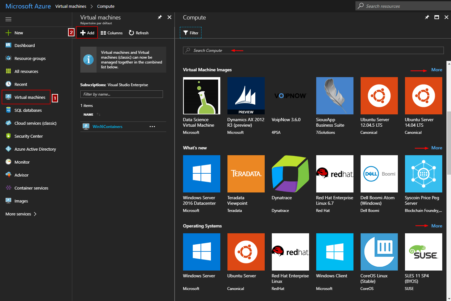The height and width of the screenshot is (301, 451).
Task: Open Azure Active Directory
Action: [35, 149]
